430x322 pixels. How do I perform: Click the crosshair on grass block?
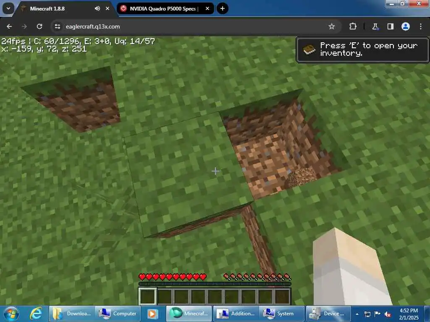tap(215, 171)
